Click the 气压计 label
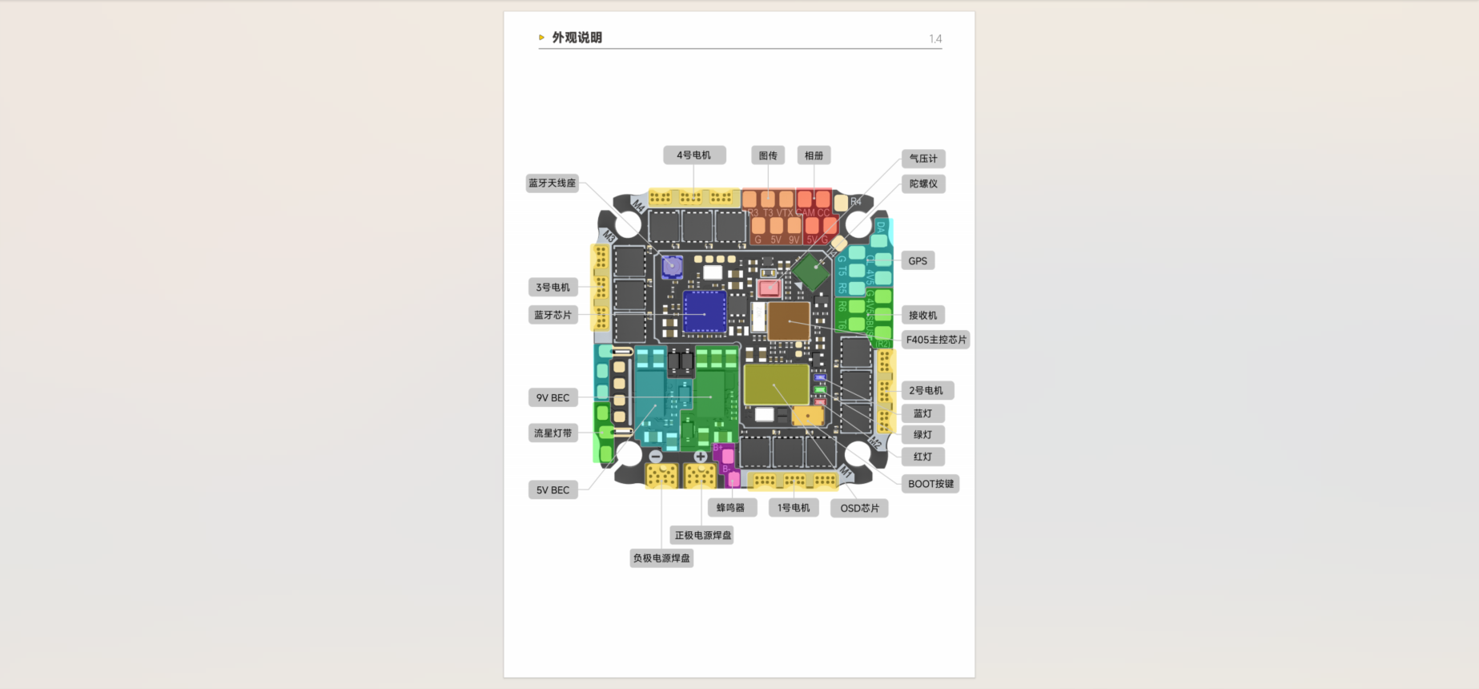This screenshot has height=689, width=1479. 922,159
